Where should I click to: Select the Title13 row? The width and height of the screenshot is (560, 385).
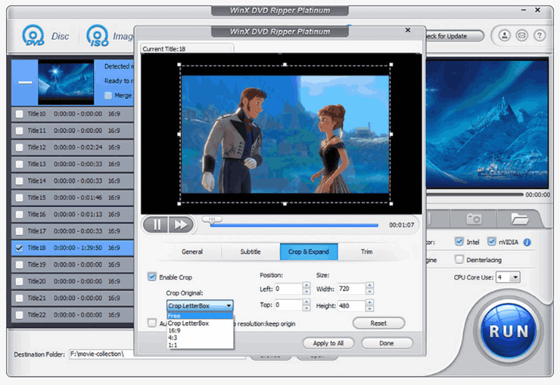[x=73, y=164]
